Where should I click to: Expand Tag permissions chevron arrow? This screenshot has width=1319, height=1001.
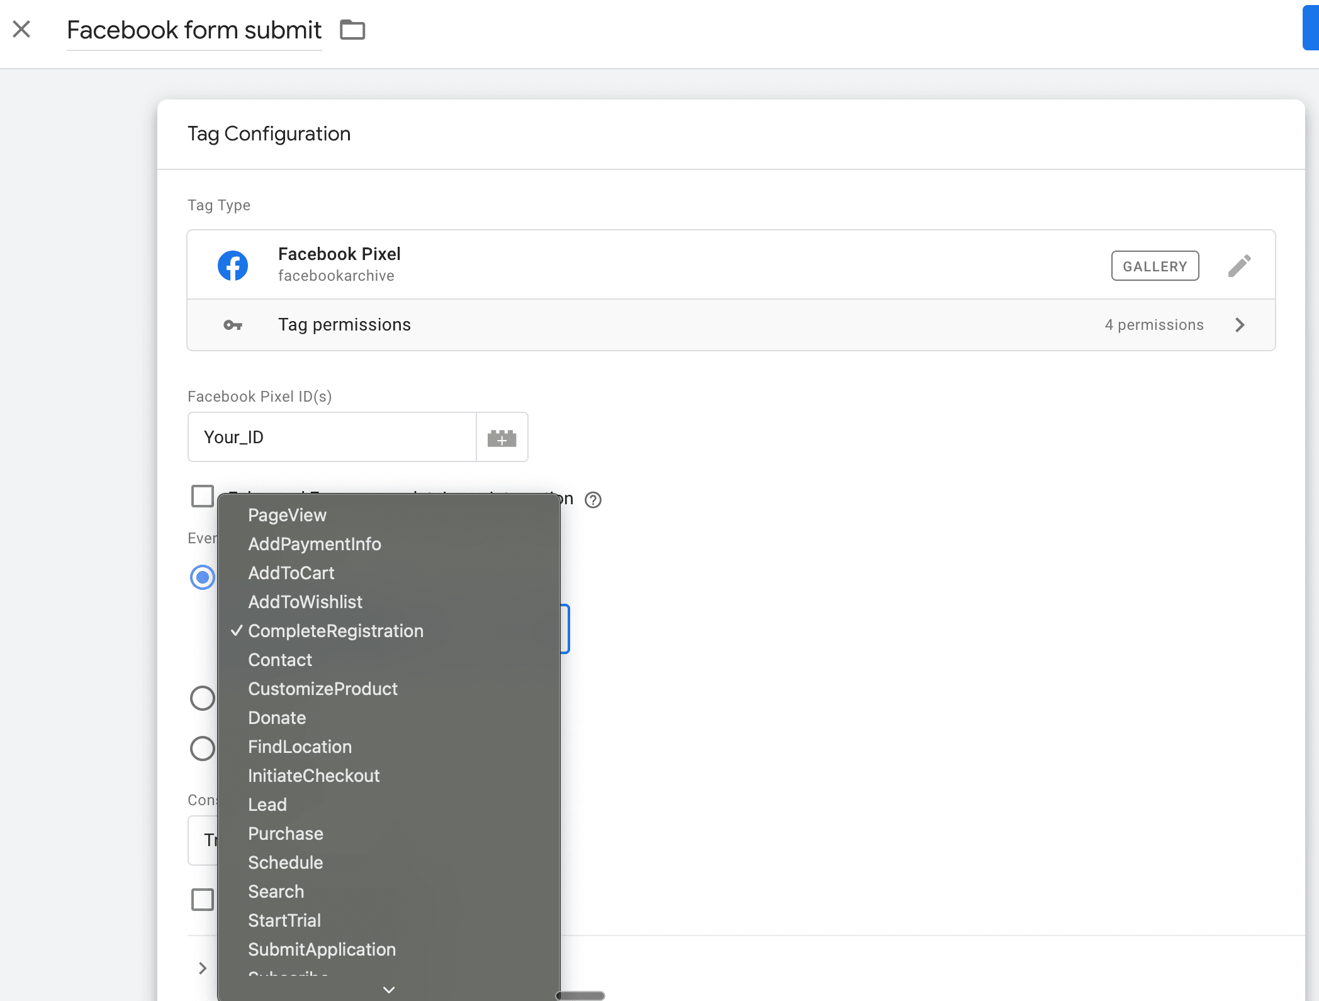tap(1240, 325)
